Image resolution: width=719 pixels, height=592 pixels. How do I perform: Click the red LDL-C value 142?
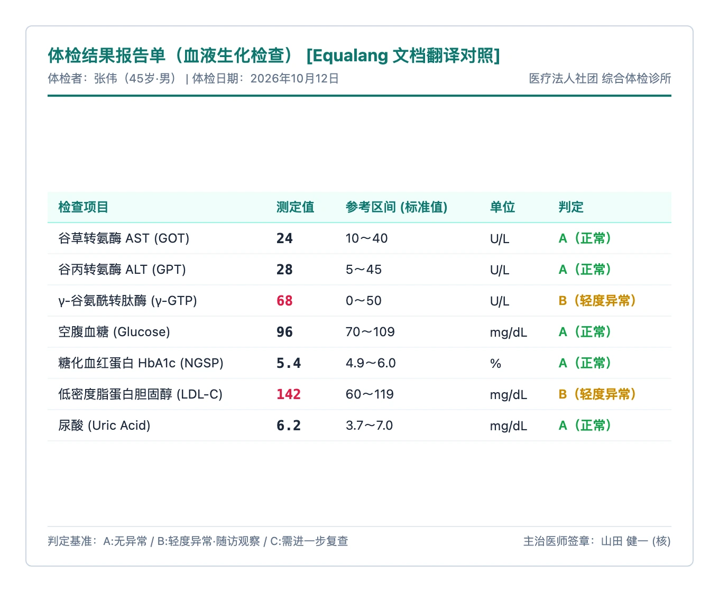point(289,394)
